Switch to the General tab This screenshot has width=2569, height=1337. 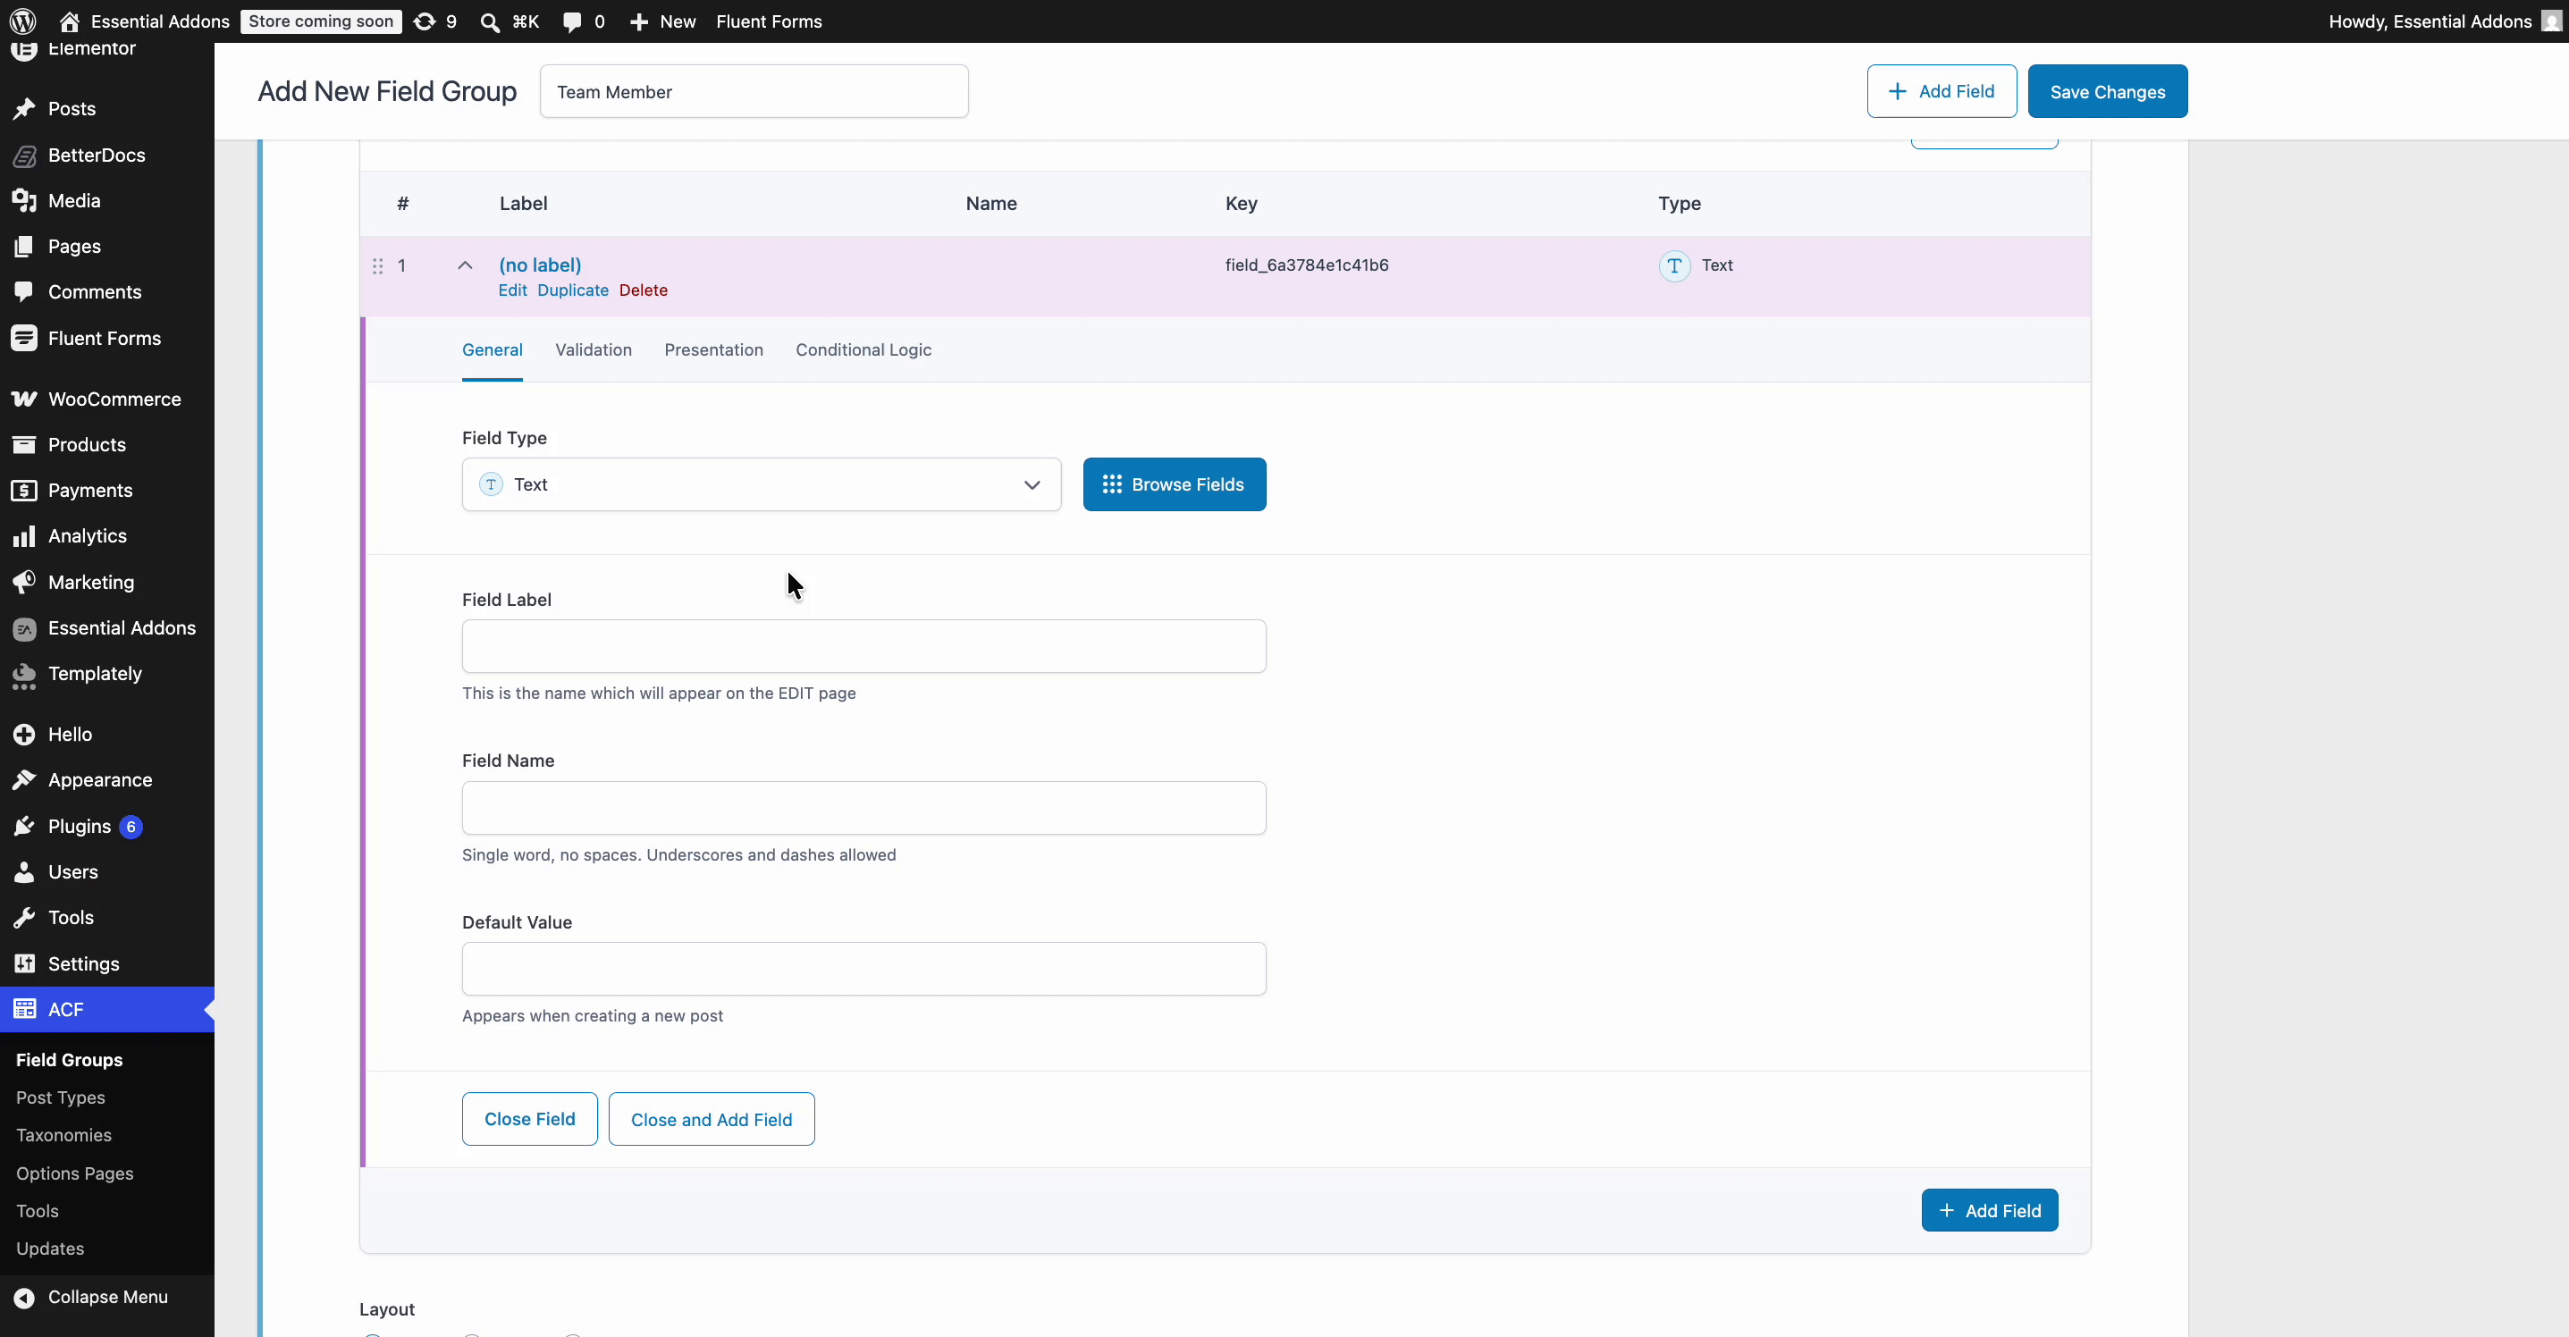[x=492, y=350]
